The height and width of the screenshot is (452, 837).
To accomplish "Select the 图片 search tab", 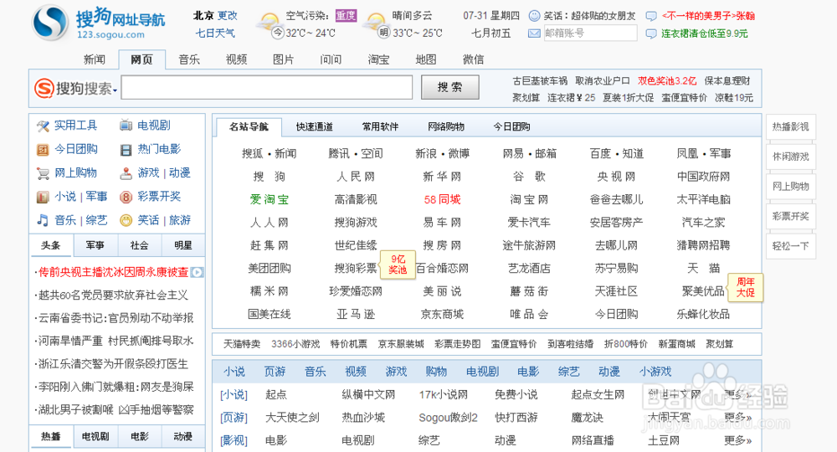I will click(x=284, y=59).
